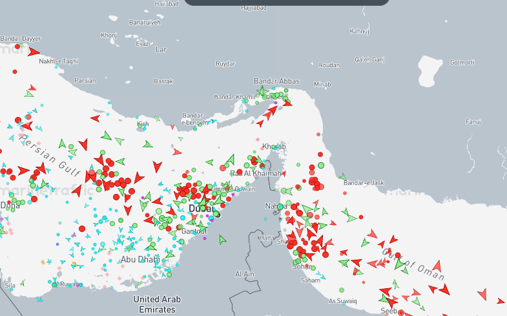Viewport: 507px width, 316px height.
Task: Select red tanker arrow northwest of Kish
Action: tap(96, 118)
